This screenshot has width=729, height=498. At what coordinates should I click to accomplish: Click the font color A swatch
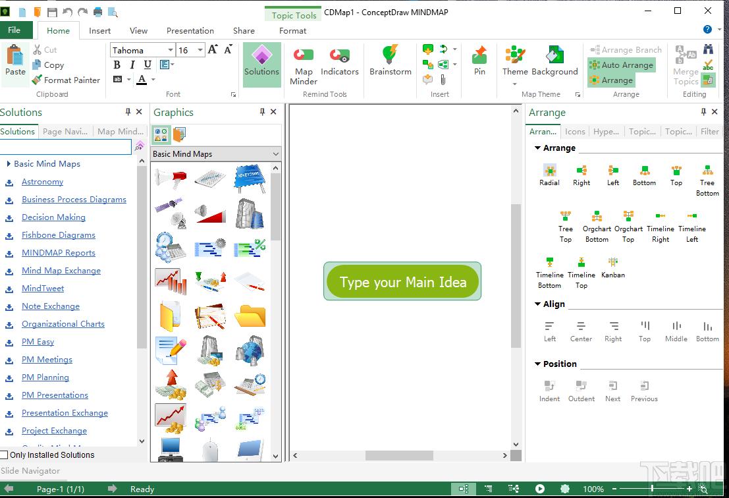(x=142, y=80)
